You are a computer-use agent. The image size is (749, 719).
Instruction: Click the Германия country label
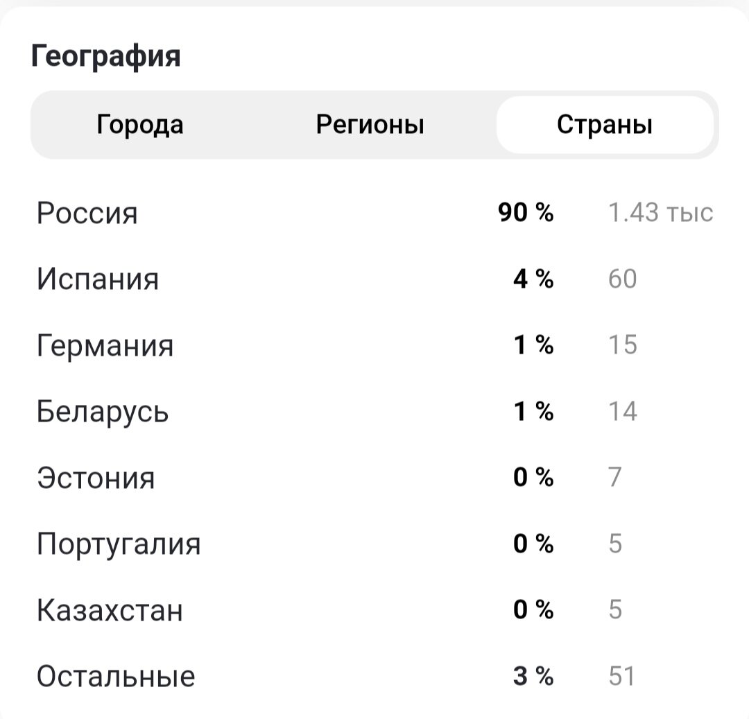[x=105, y=345]
